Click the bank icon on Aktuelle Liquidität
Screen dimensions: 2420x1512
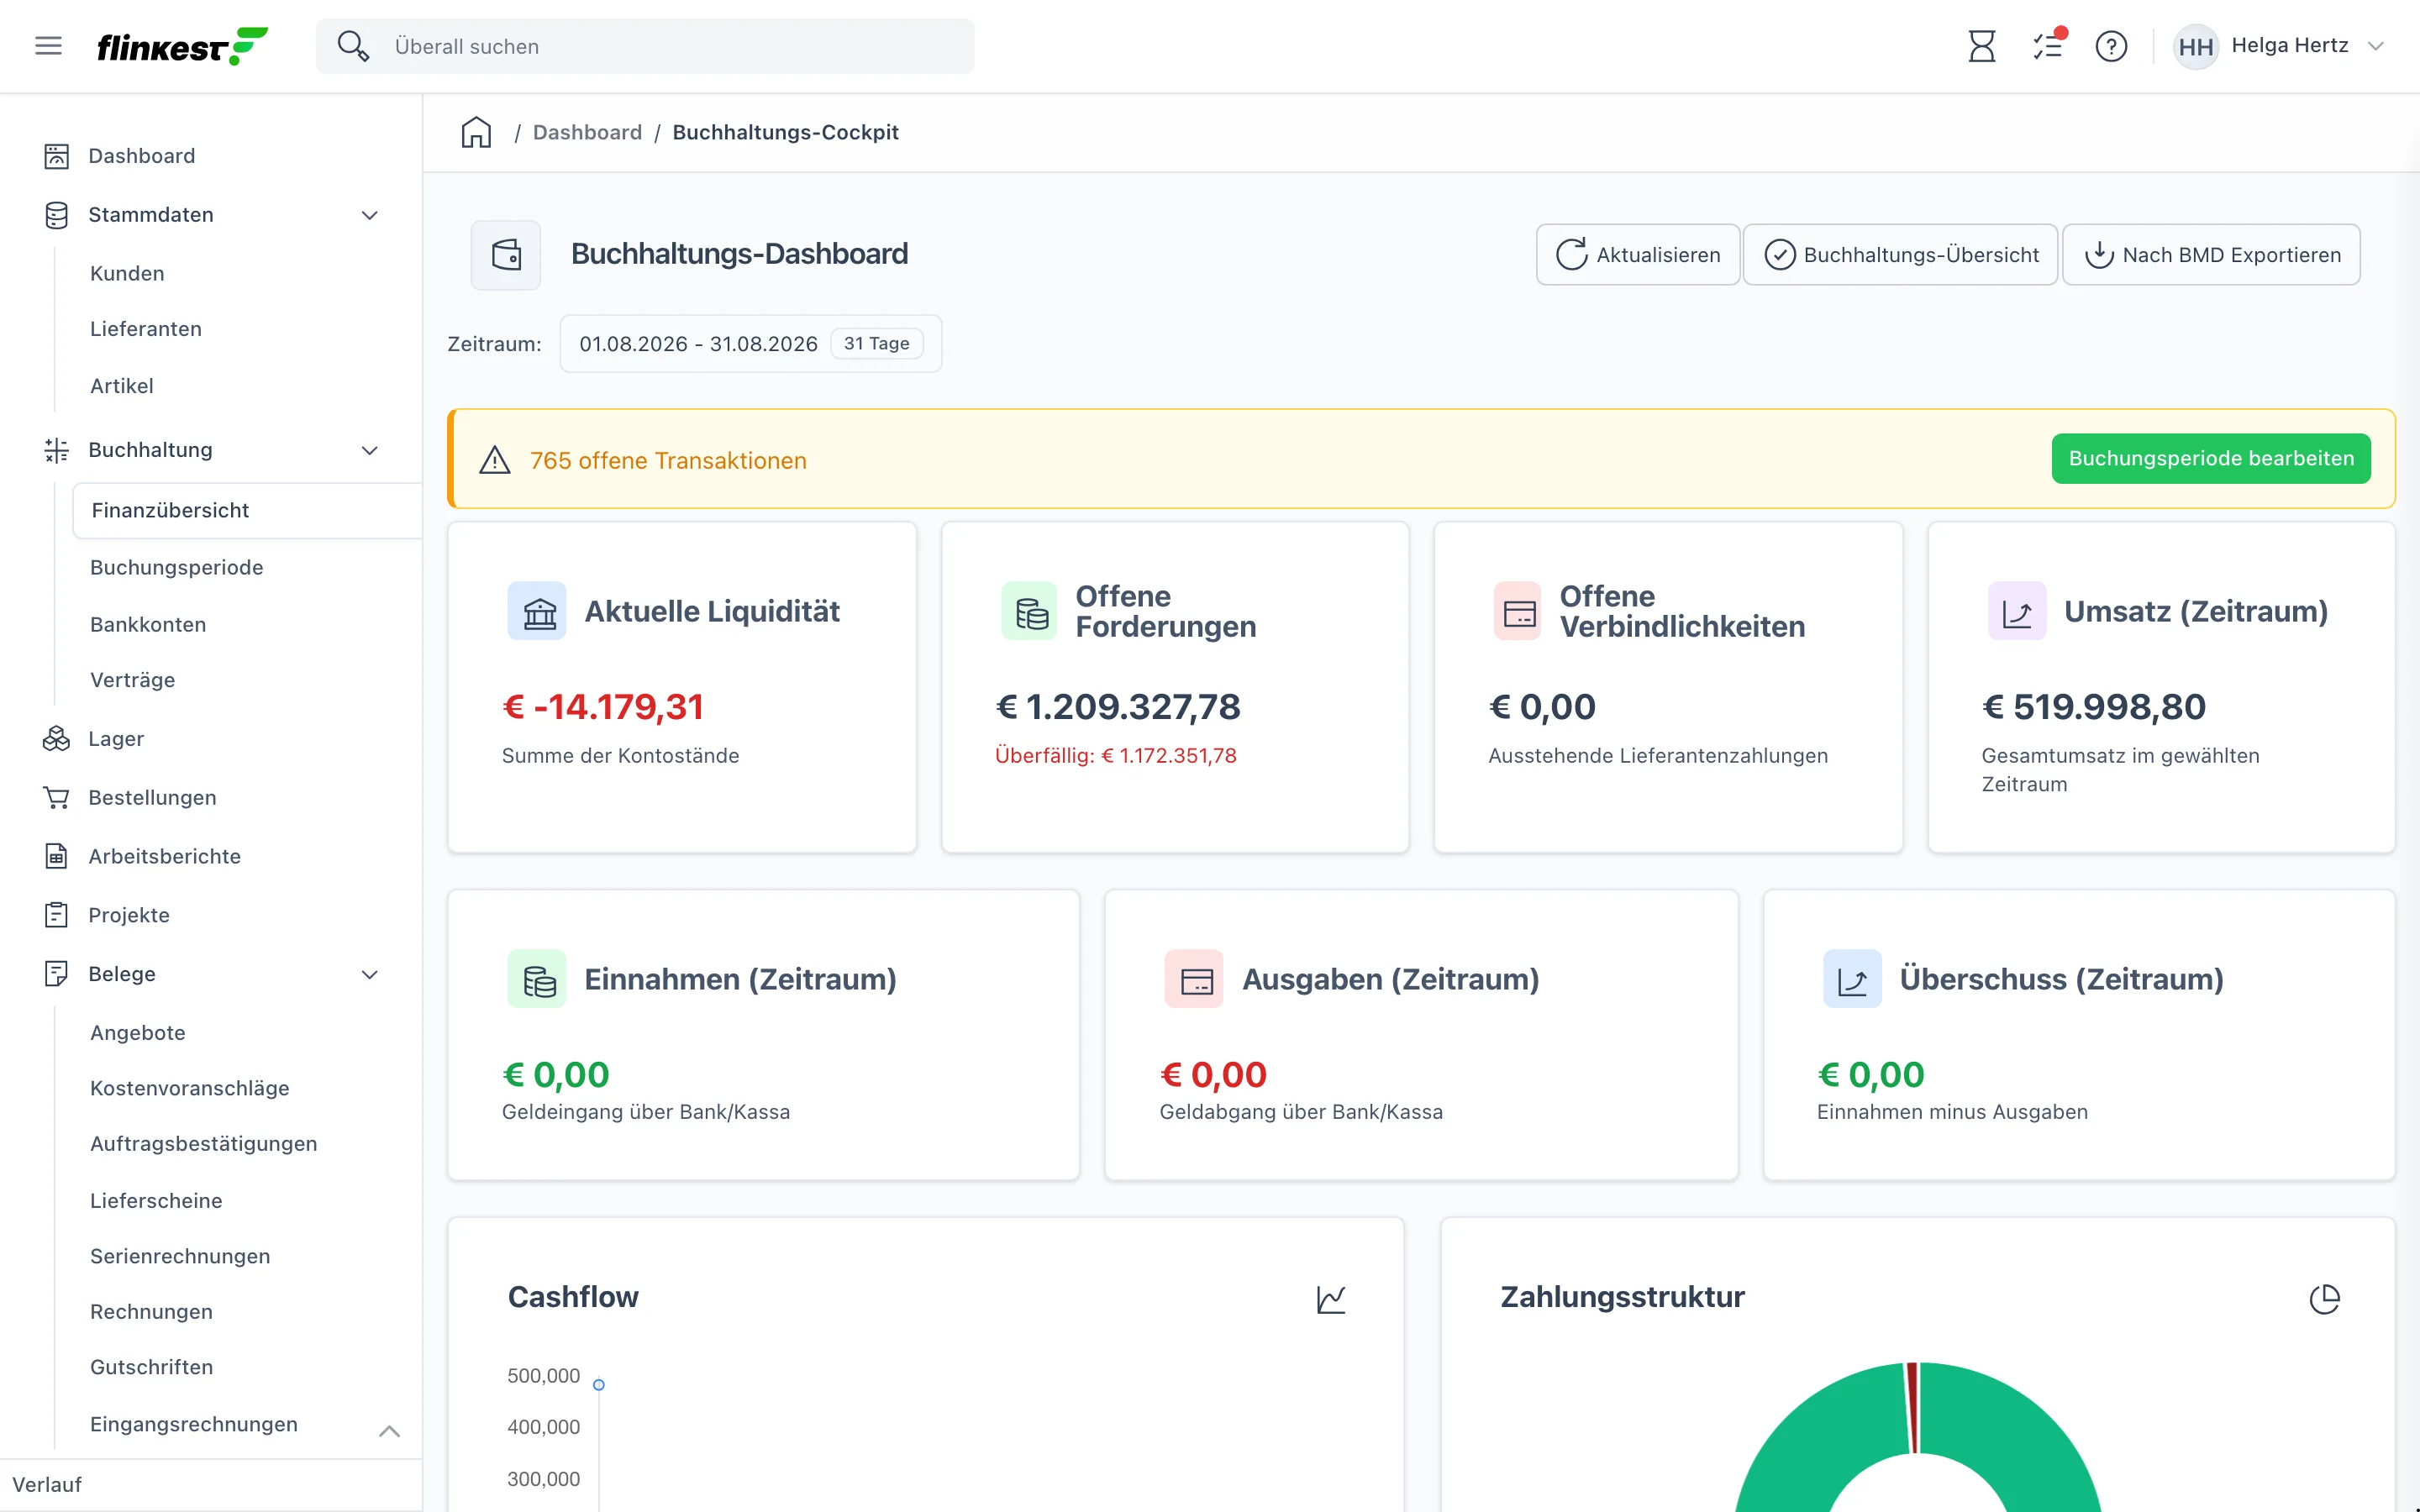[x=538, y=611]
